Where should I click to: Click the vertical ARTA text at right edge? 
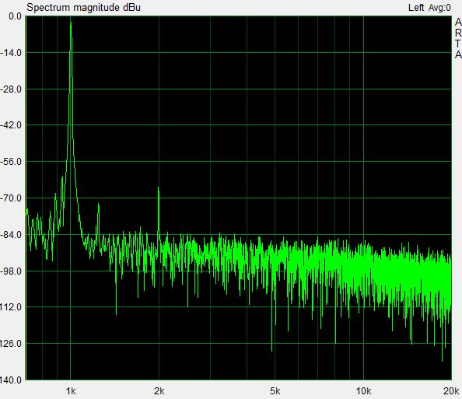click(x=458, y=38)
